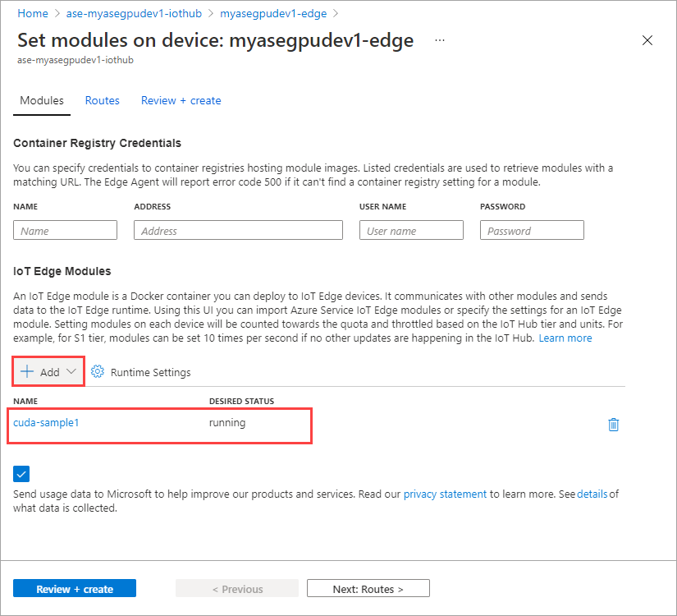The height and width of the screenshot is (616, 677).
Task: Focus the registry Address input field
Action: (238, 230)
